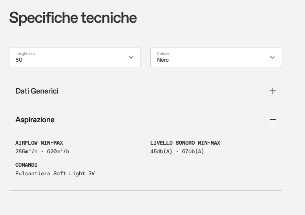
Task: Expand Dati Generici with the plus icon
Action: (x=273, y=91)
